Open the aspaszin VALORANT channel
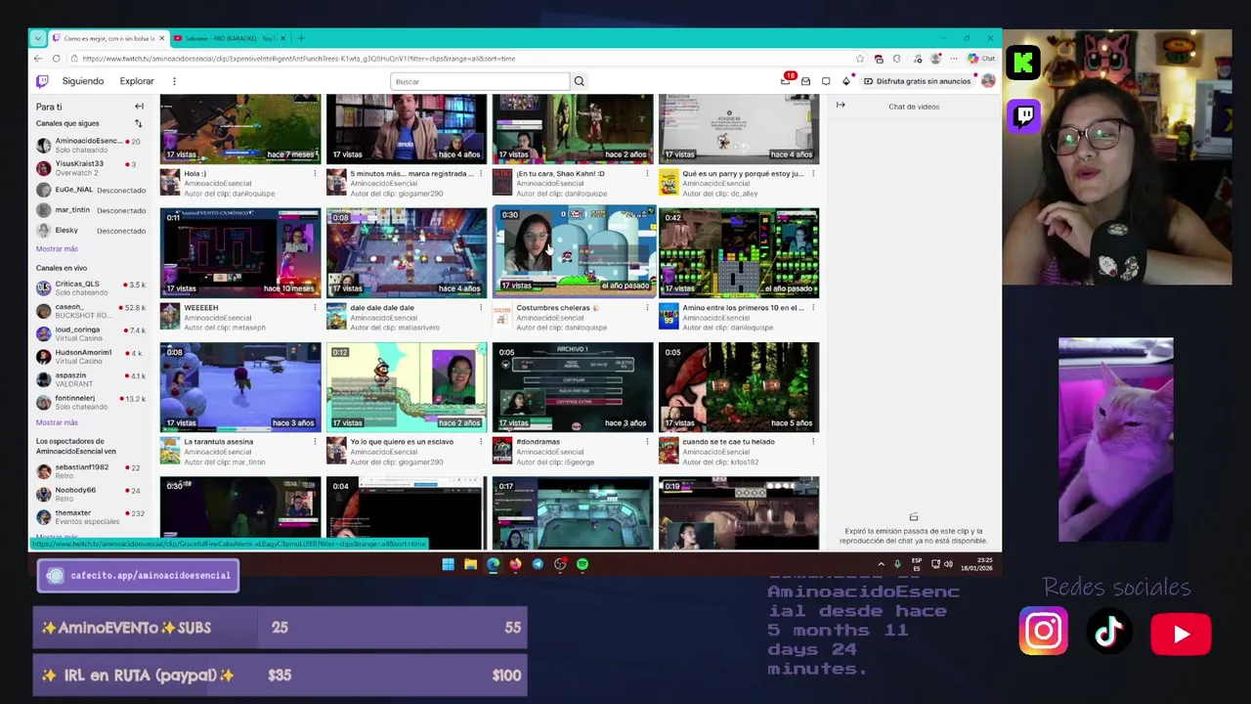The width and height of the screenshot is (1251, 704). (x=90, y=379)
